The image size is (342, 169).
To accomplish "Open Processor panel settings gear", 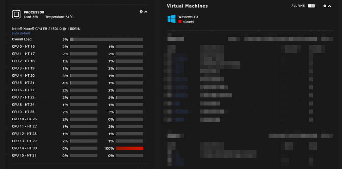I will pos(141,12).
